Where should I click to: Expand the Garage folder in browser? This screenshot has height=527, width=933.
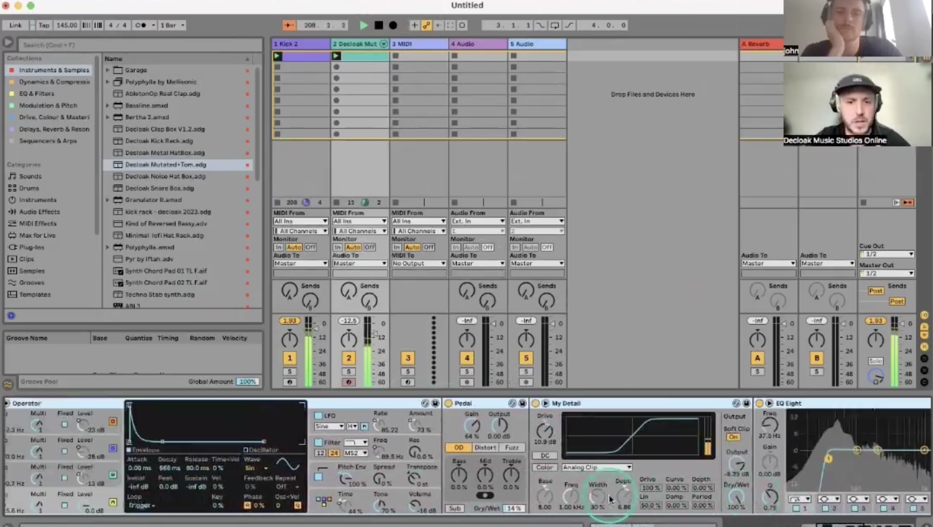pyautogui.click(x=108, y=70)
